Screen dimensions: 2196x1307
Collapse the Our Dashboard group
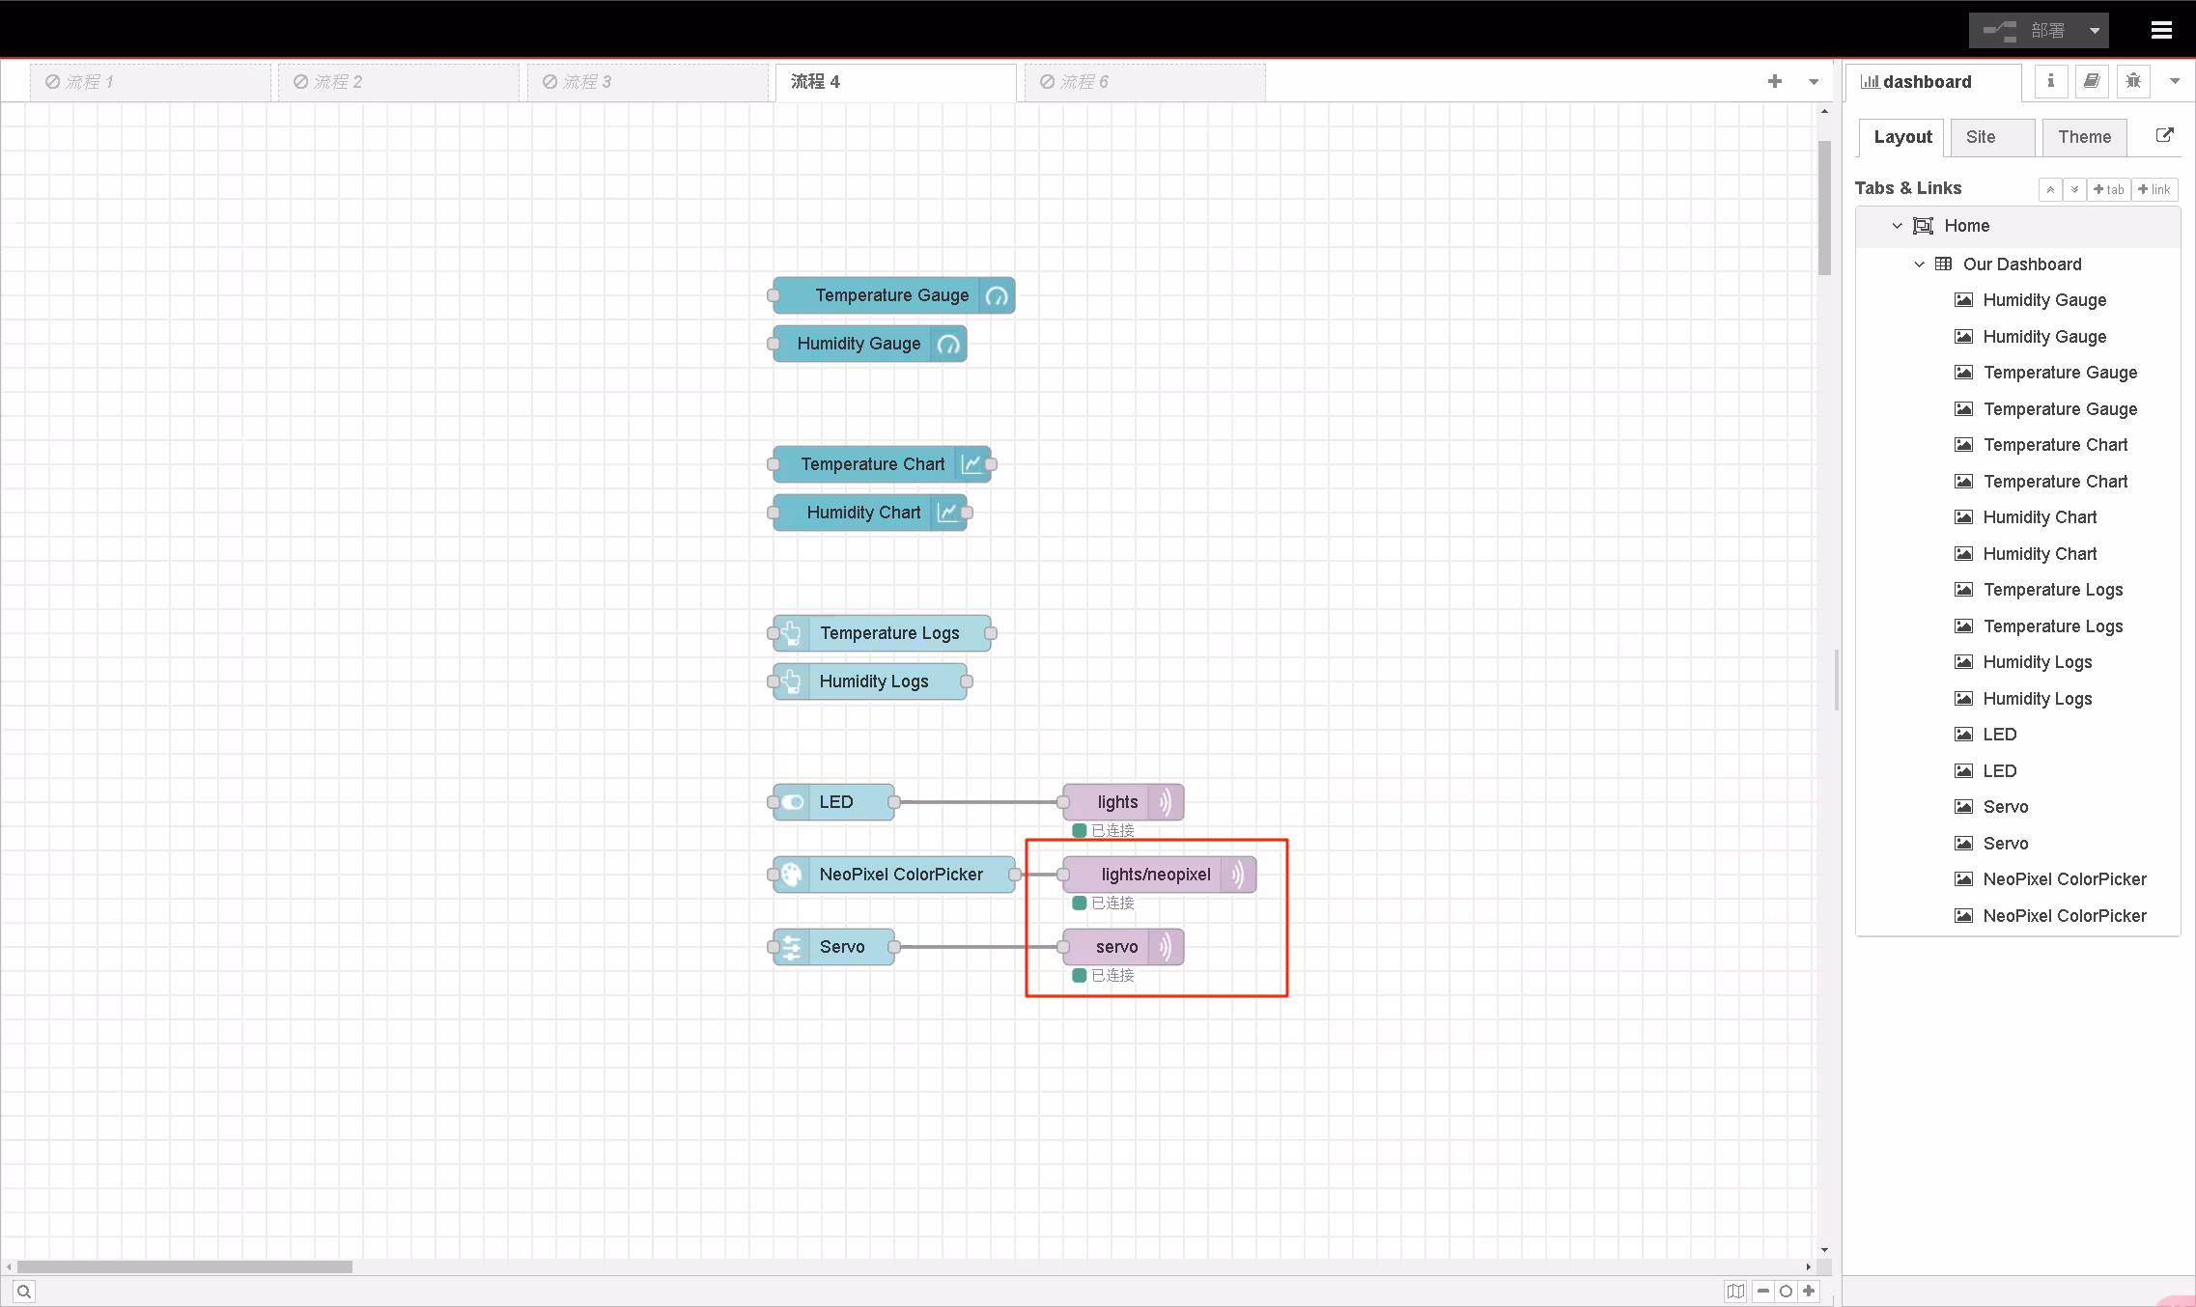pos(1919,264)
